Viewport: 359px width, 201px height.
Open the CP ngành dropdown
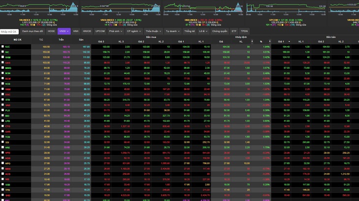point(134,31)
